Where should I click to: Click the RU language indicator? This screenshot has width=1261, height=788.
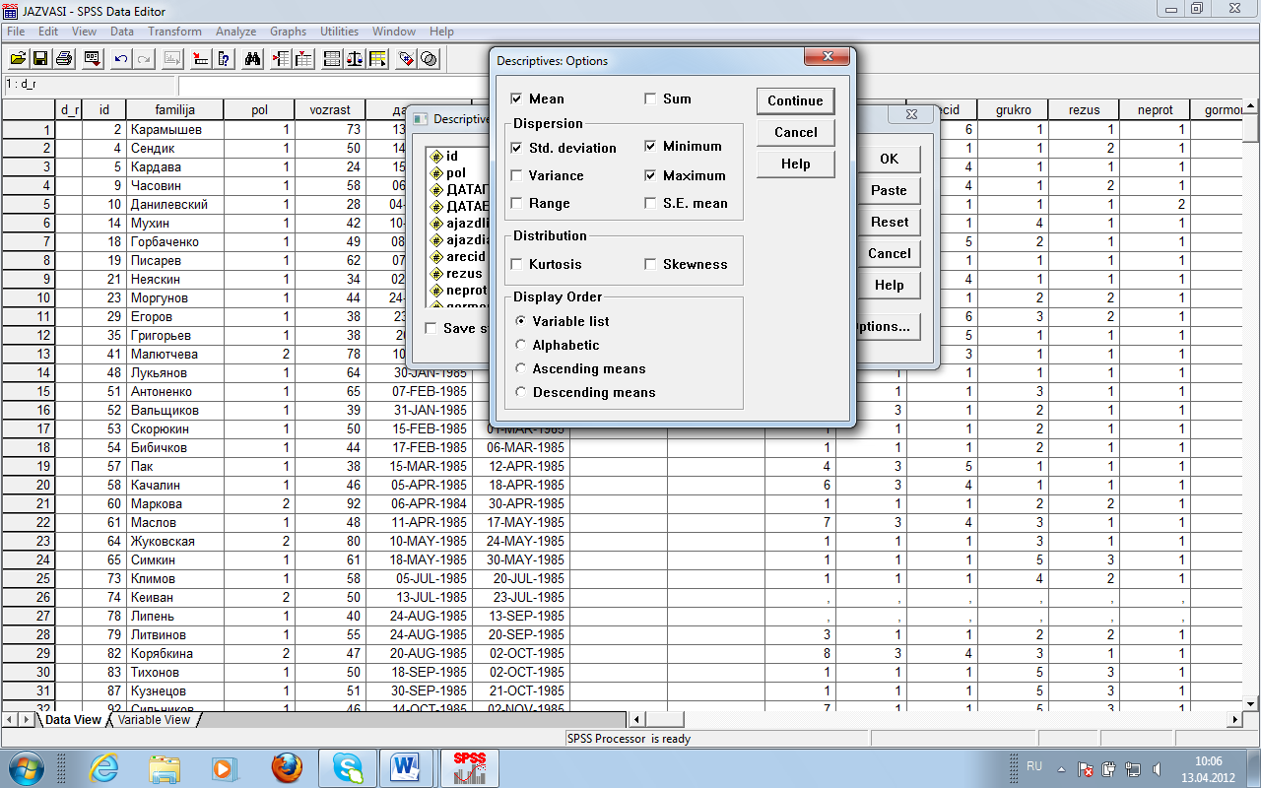[x=1034, y=765]
